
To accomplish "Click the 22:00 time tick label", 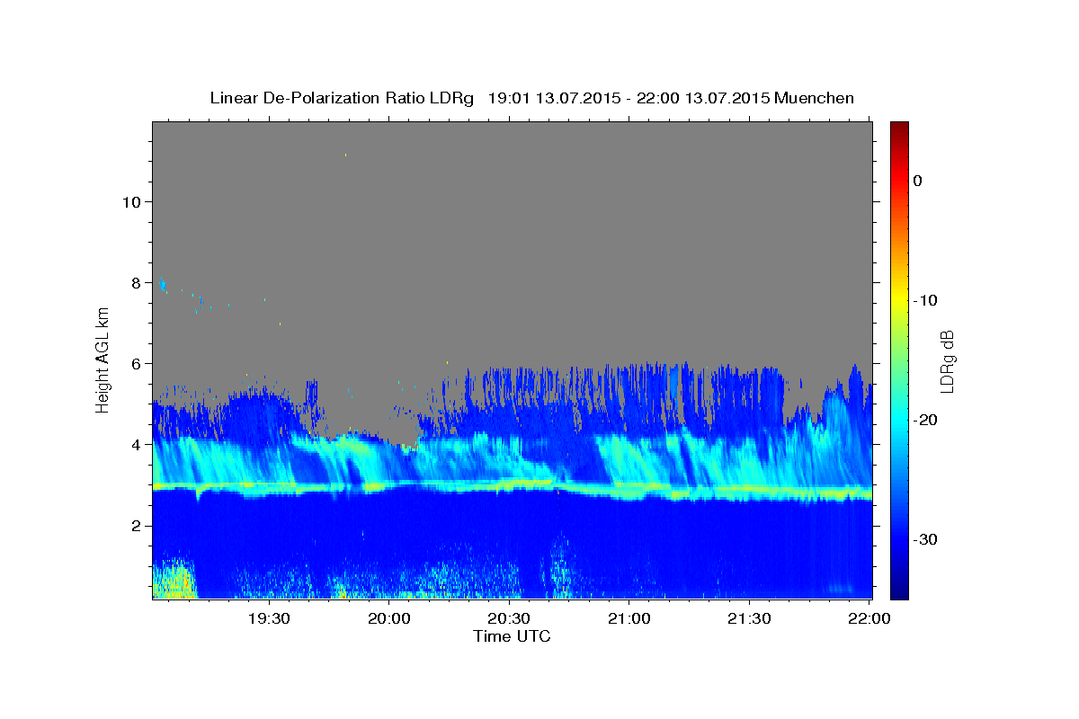I will pyautogui.click(x=869, y=618).
